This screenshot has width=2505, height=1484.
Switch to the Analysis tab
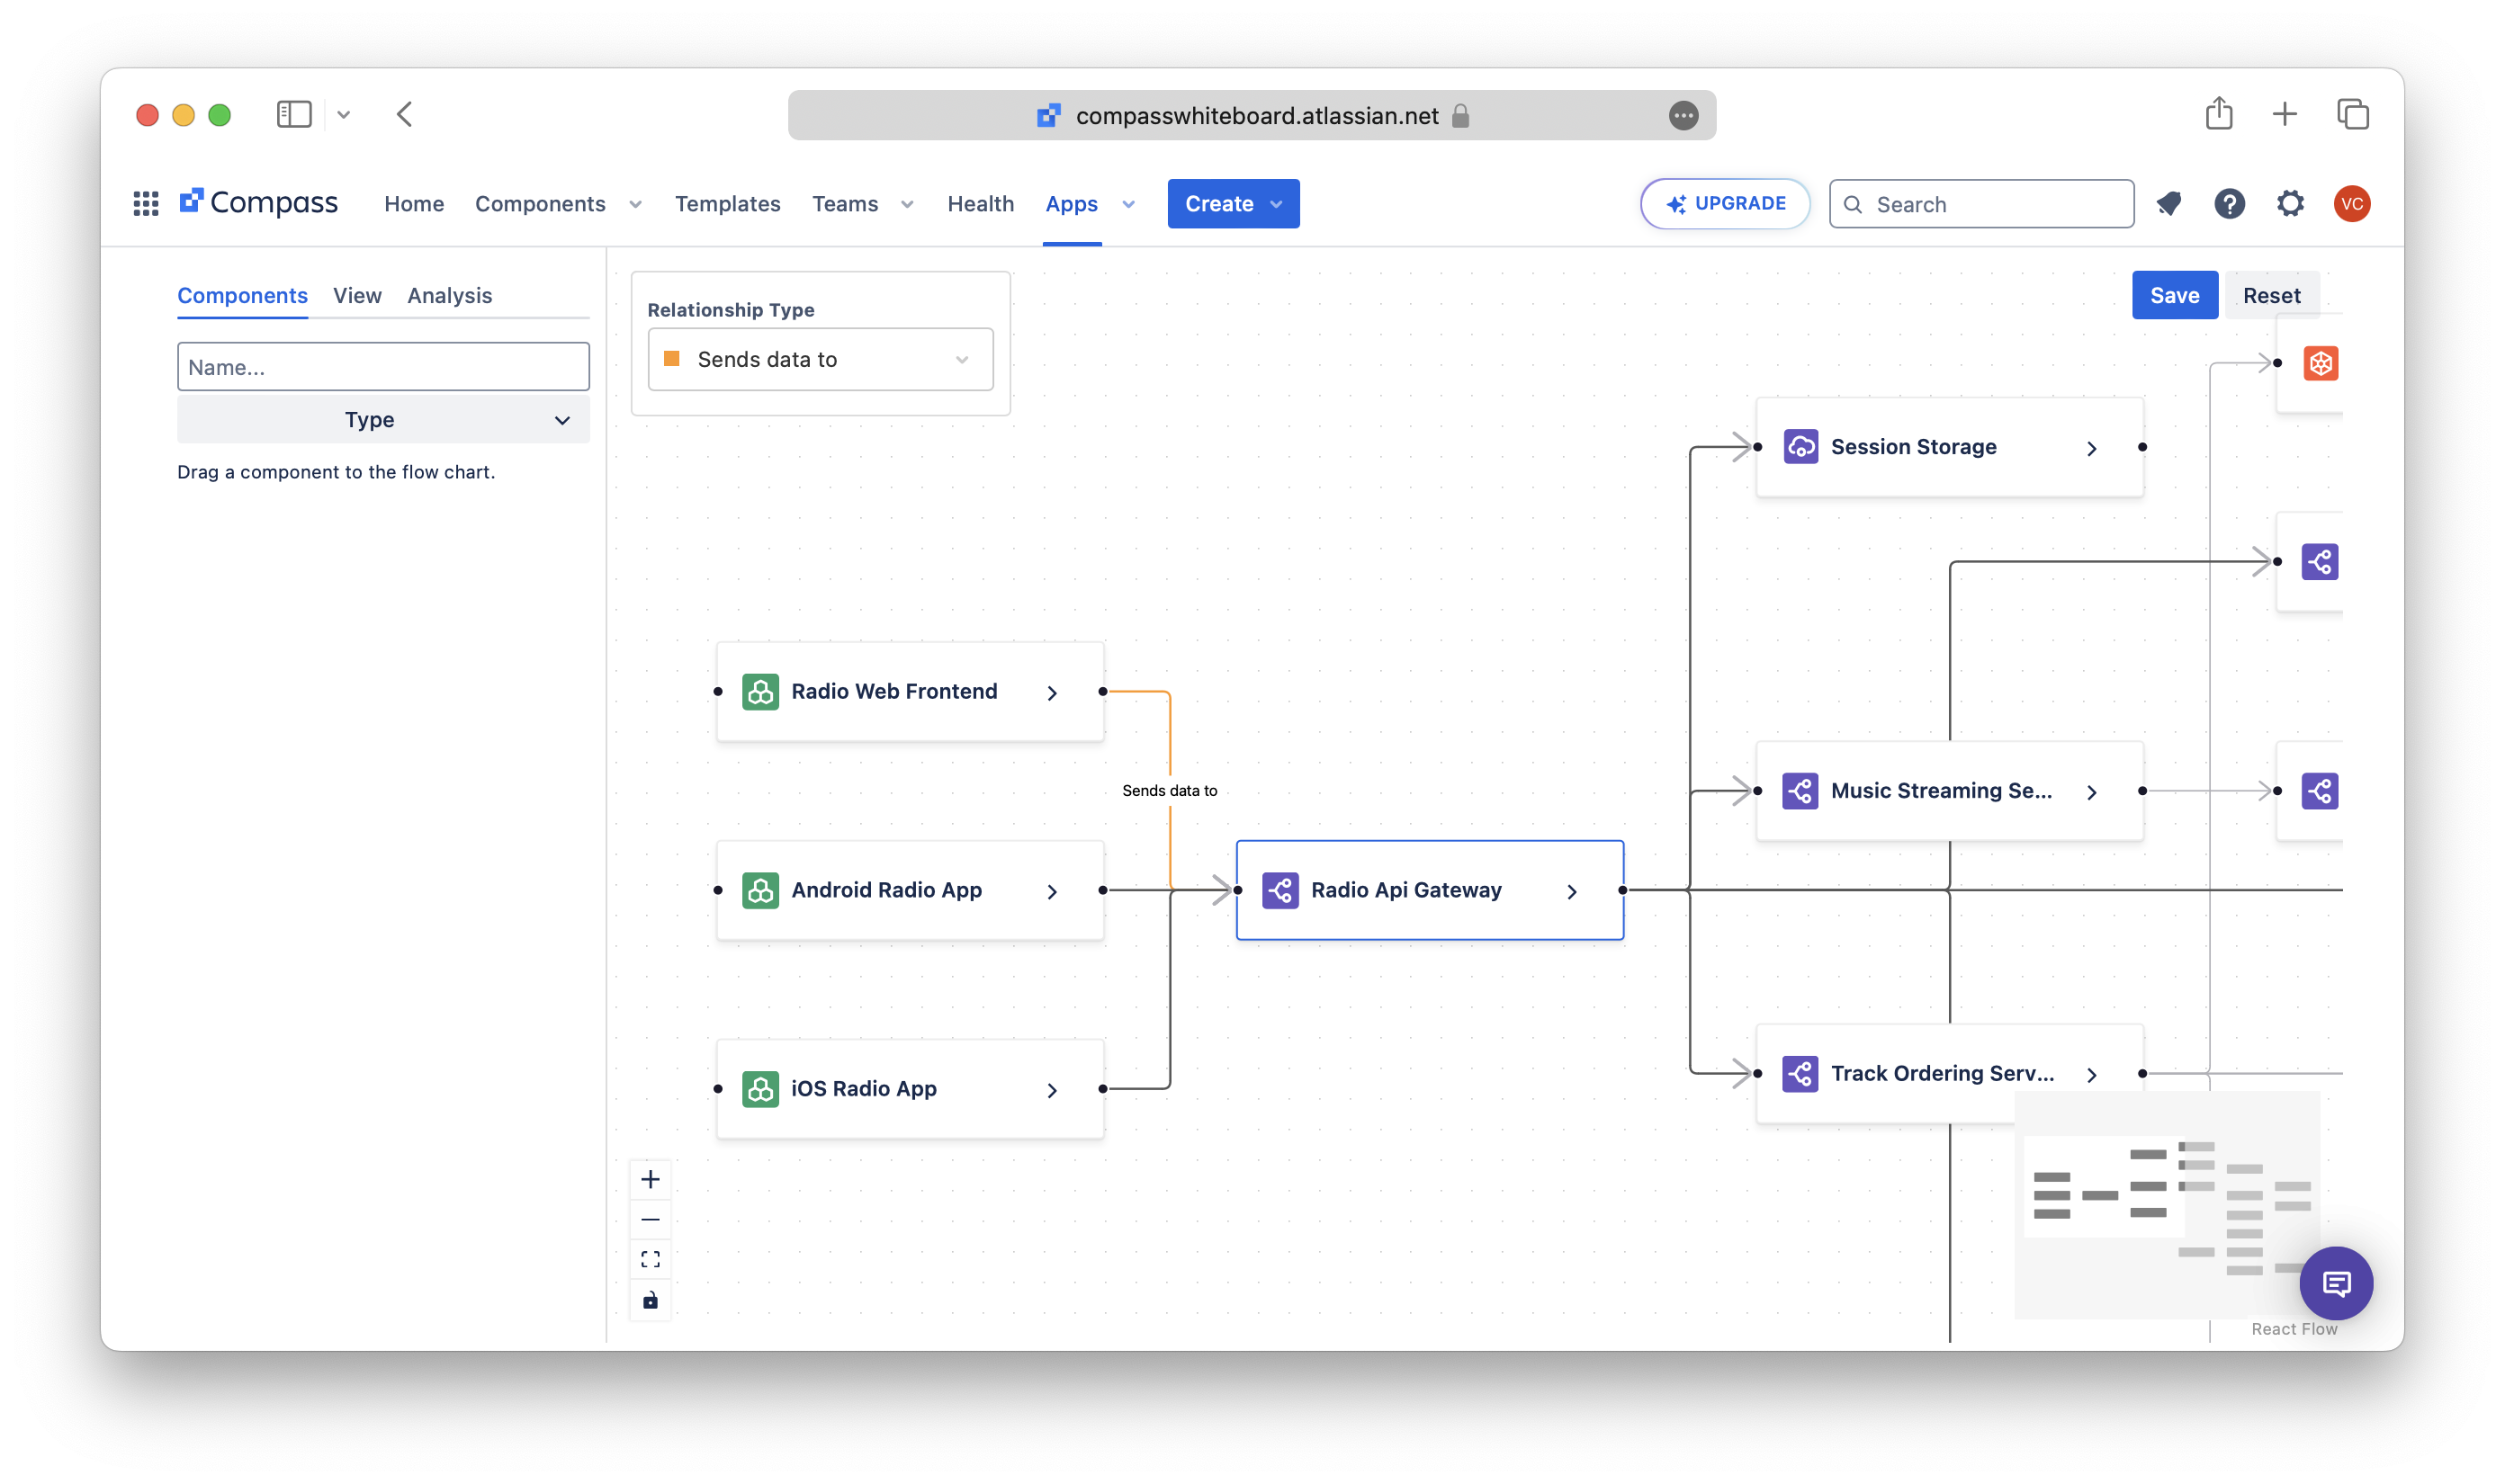pos(449,296)
